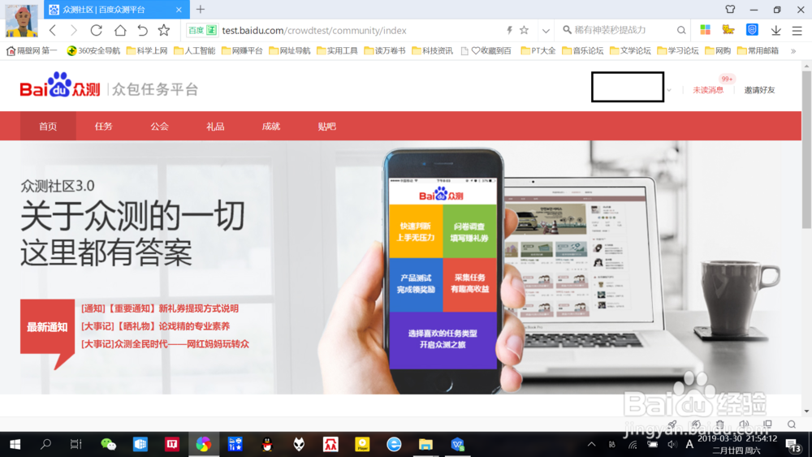
Task: Click the 邀请好友 link
Action: (760, 90)
